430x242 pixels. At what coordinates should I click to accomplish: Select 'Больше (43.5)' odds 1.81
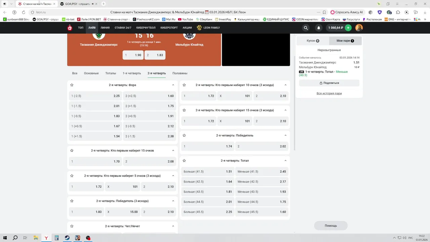tap(208, 192)
